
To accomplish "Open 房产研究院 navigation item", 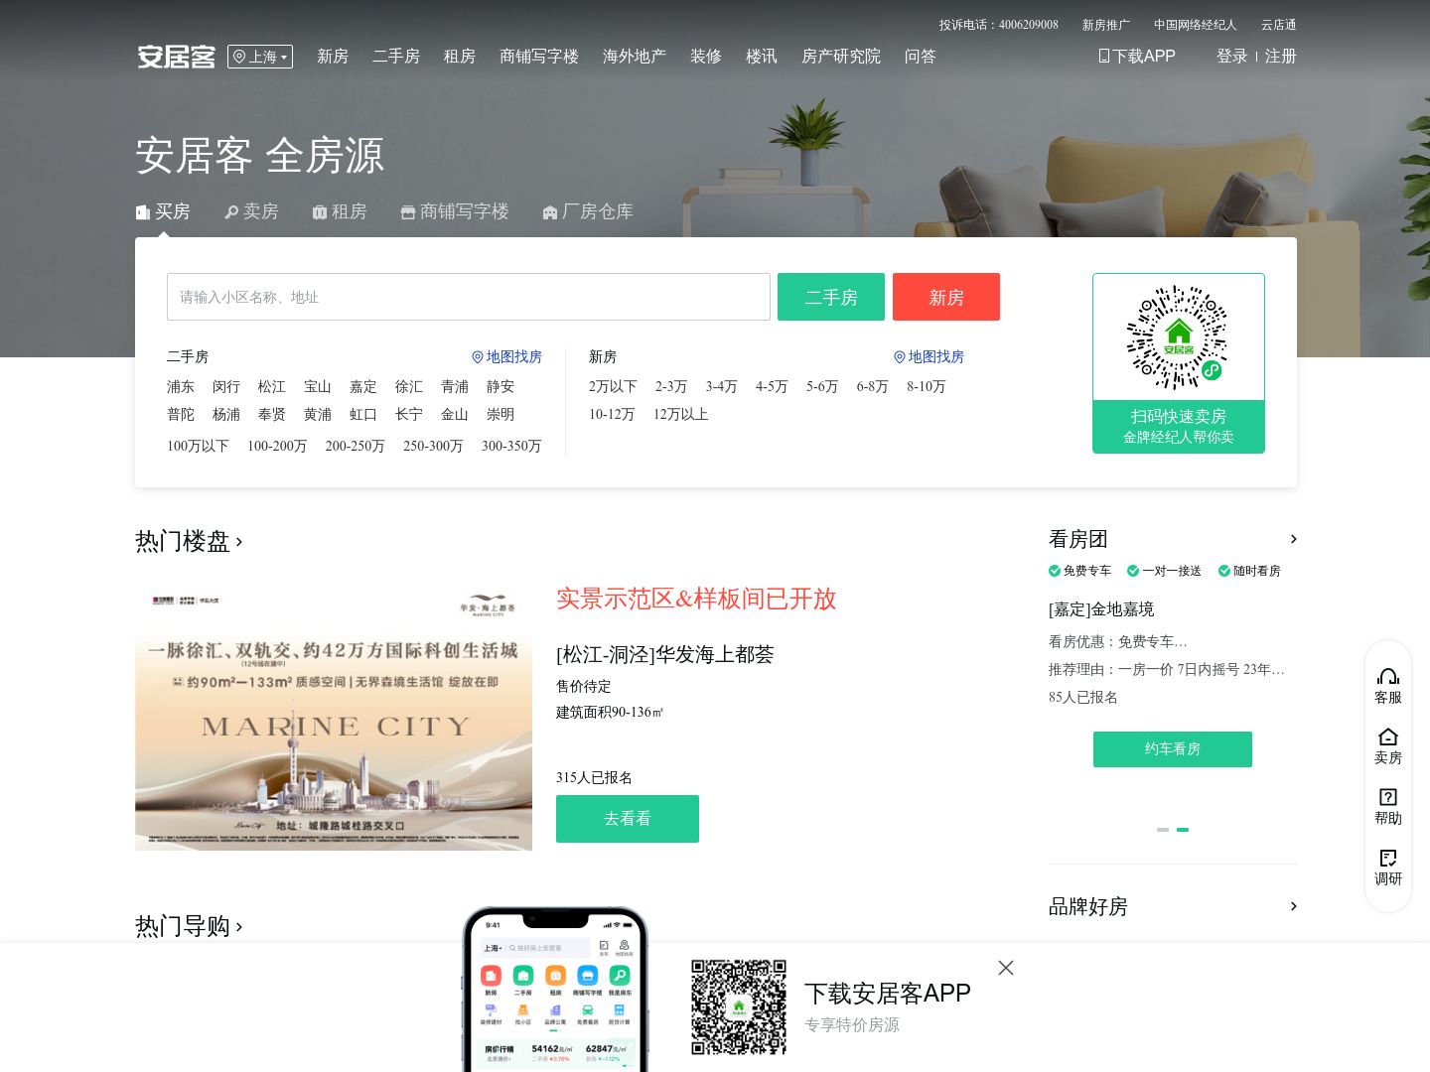I will click(841, 57).
